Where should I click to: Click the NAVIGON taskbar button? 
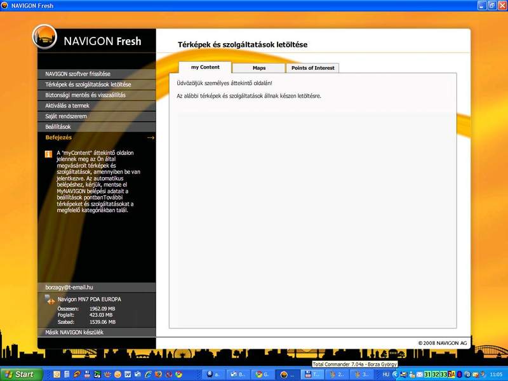[288, 375]
